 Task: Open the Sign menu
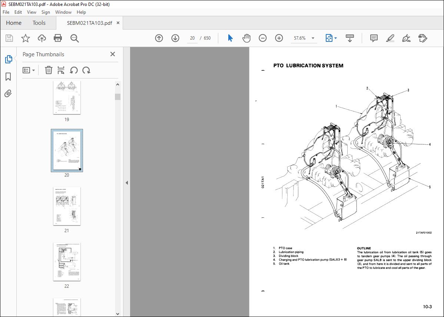[x=46, y=12]
